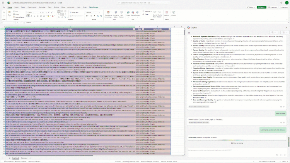Apply the red font color
The height and width of the screenshot is (163, 290).
[x=53, y=16]
